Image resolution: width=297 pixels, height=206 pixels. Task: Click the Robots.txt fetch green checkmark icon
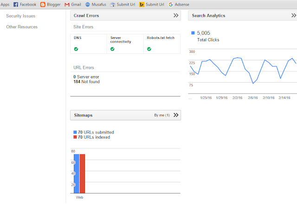pyautogui.click(x=149, y=49)
